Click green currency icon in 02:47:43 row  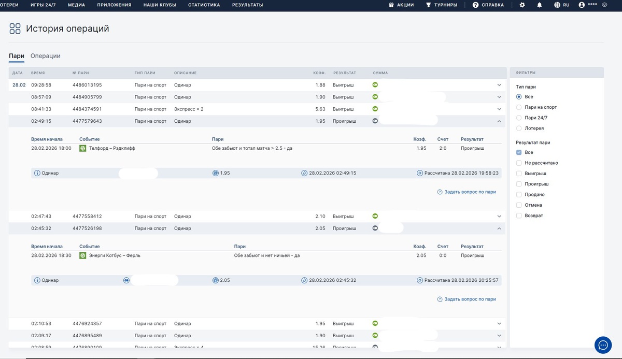point(375,216)
